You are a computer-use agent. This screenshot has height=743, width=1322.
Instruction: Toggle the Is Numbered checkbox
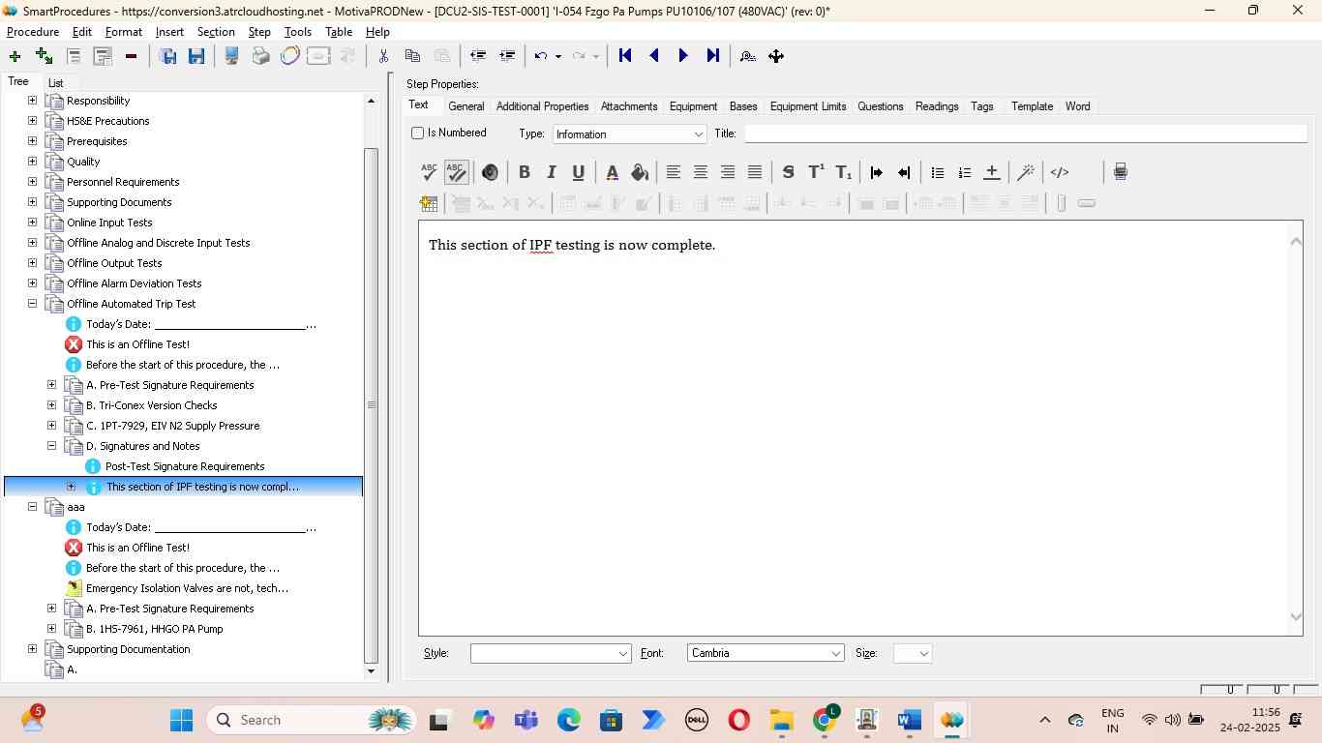pos(418,133)
